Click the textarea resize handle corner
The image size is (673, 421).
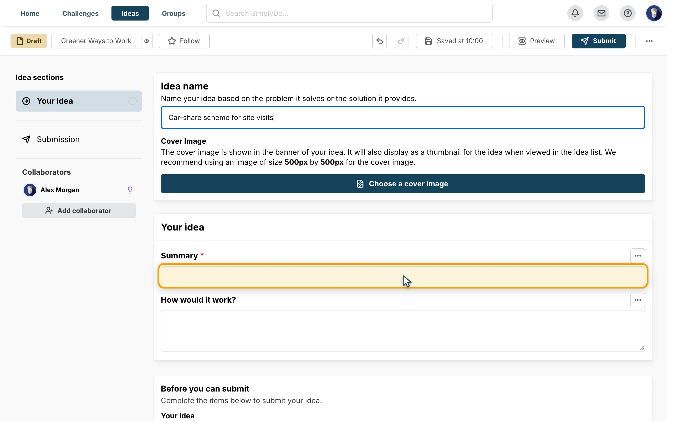641,348
